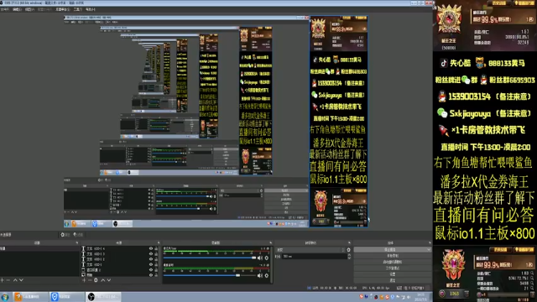Open the File menu in OBS menu bar
This screenshot has height=302, width=537.
coord(5,9)
